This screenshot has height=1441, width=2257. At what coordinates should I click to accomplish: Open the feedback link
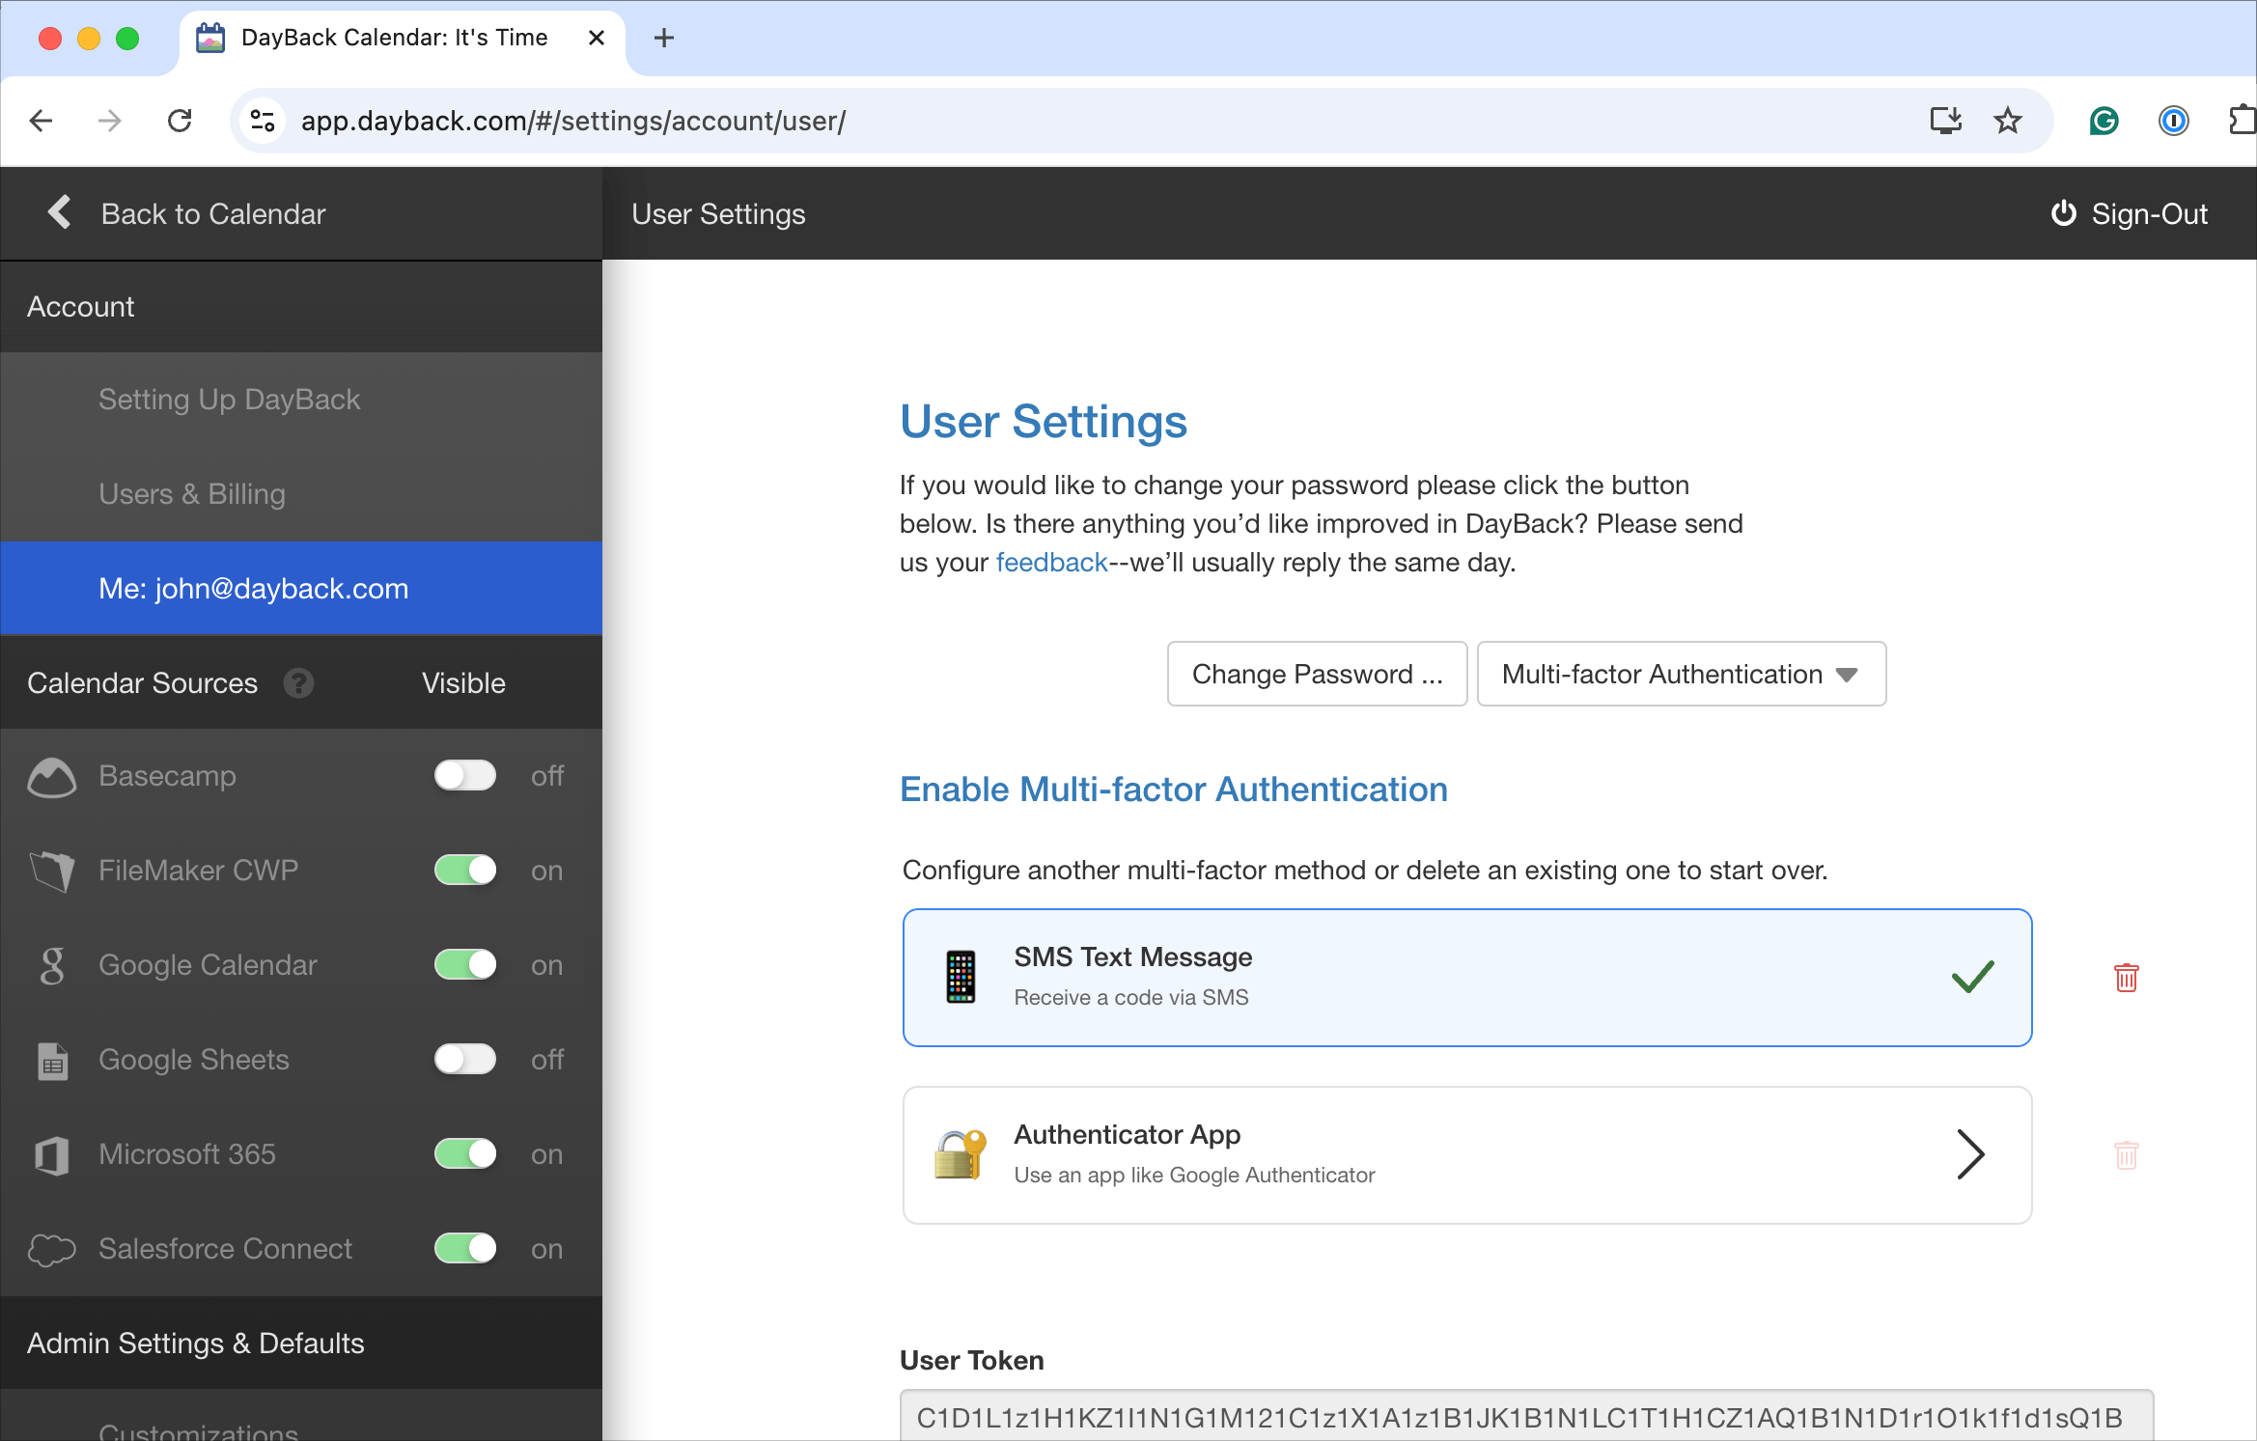[1051, 563]
